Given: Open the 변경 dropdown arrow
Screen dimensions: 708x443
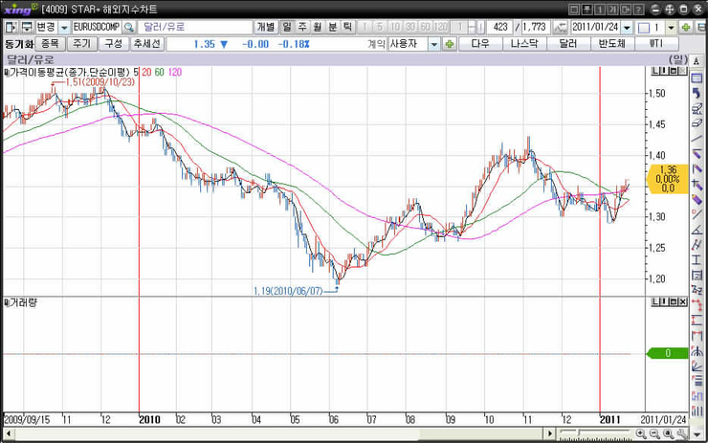Looking at the screenshot, I should 64,27.
